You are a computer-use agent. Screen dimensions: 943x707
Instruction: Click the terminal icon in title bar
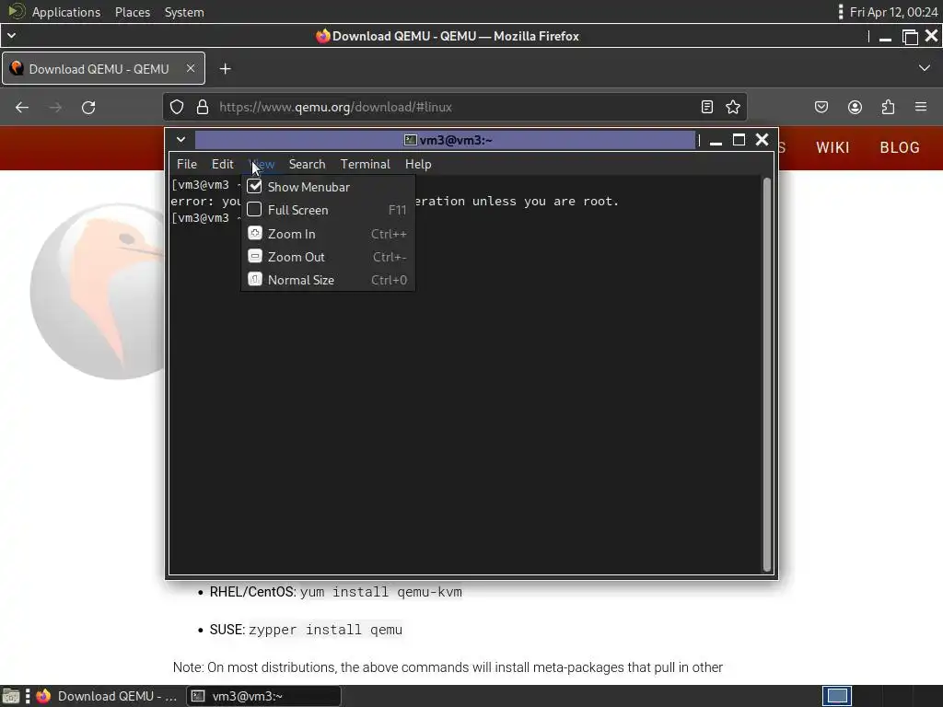410,140
